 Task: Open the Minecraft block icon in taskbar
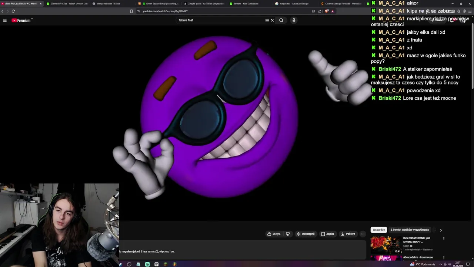coord(166,264)
